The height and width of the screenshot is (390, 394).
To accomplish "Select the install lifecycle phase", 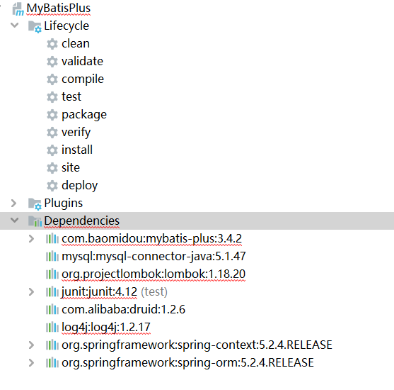I will [x=77, y=150].
